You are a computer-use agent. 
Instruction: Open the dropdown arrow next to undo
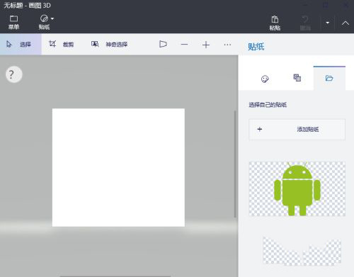(328, 23)
